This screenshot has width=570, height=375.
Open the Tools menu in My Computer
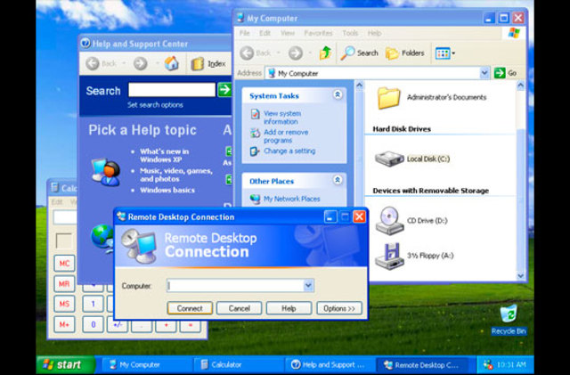pos(350,33)
